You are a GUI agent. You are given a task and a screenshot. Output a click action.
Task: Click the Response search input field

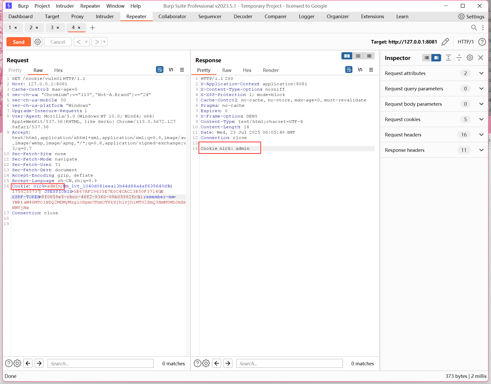pos(289,364)
